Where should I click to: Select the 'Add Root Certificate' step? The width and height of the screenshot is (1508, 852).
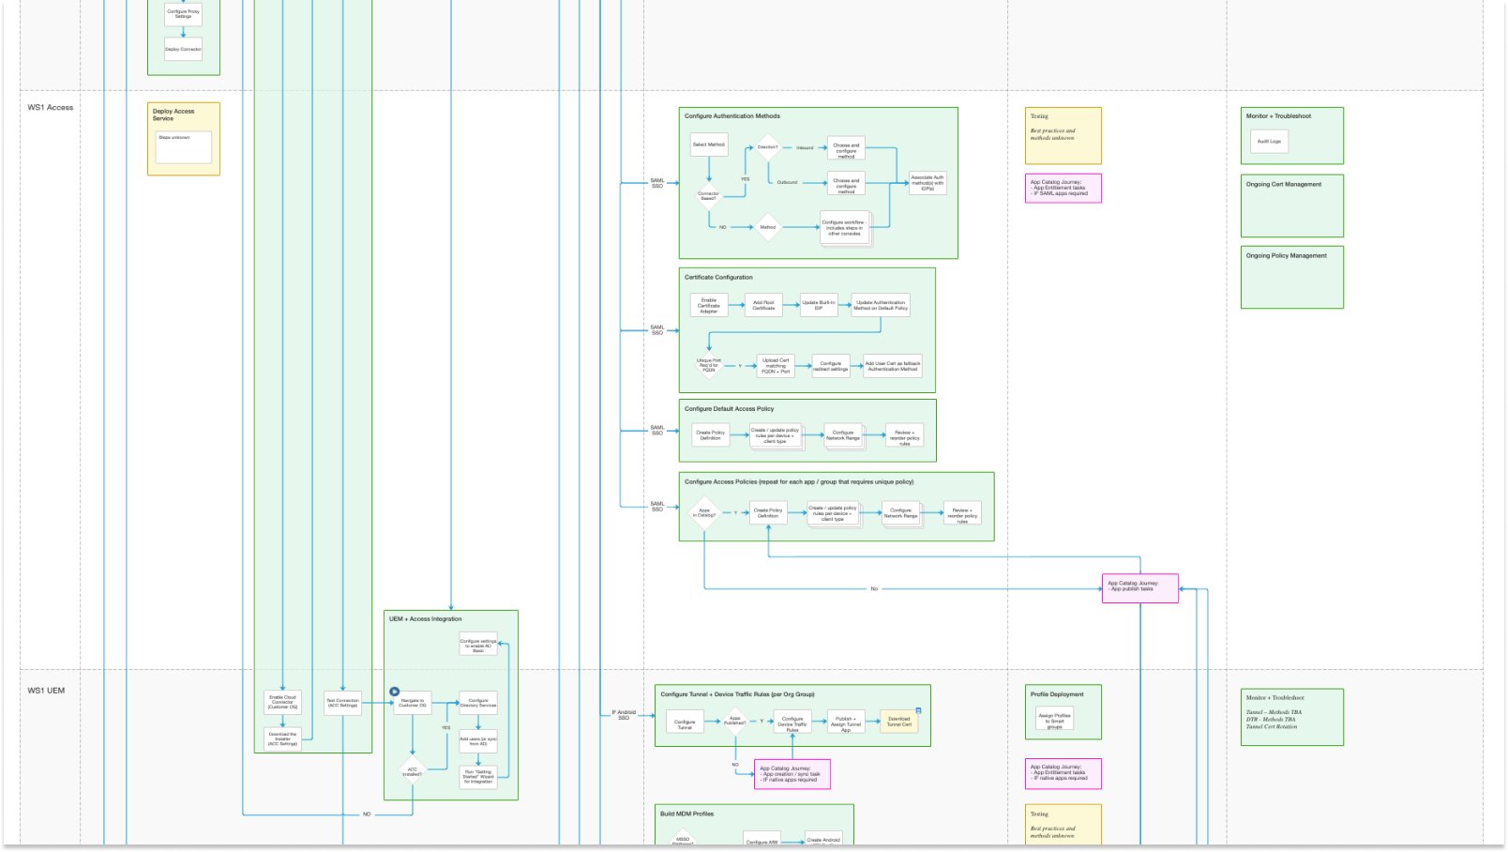point(763,305)
